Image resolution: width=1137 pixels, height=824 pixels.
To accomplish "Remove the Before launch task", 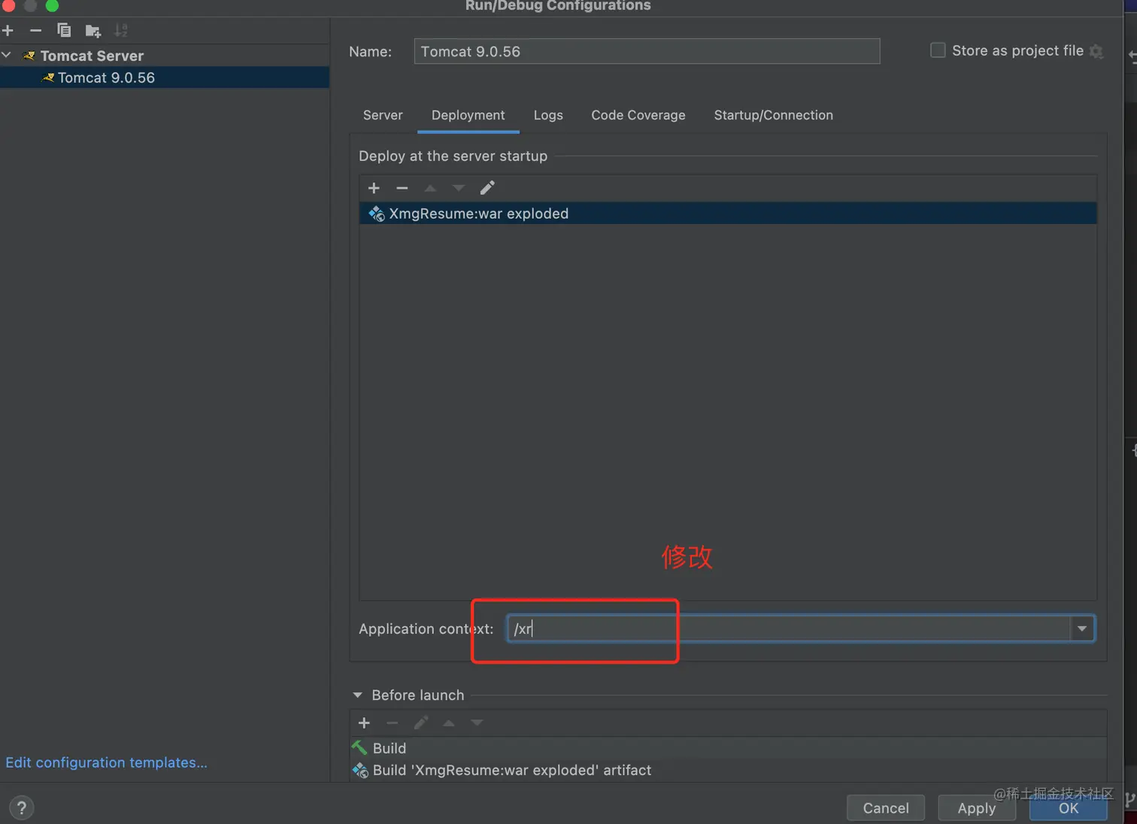I will (393, 723).
